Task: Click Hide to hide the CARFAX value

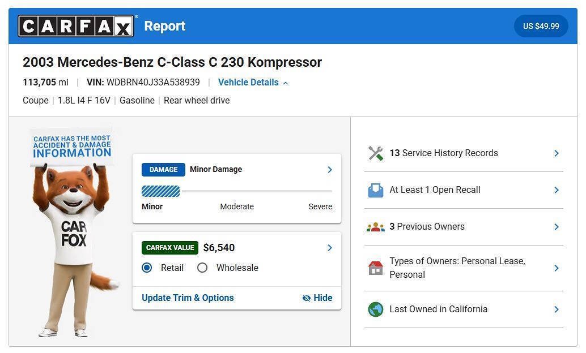Action: click(323, 298)
